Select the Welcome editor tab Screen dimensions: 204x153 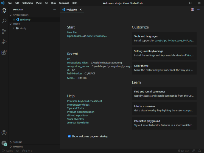coord(72,10)
